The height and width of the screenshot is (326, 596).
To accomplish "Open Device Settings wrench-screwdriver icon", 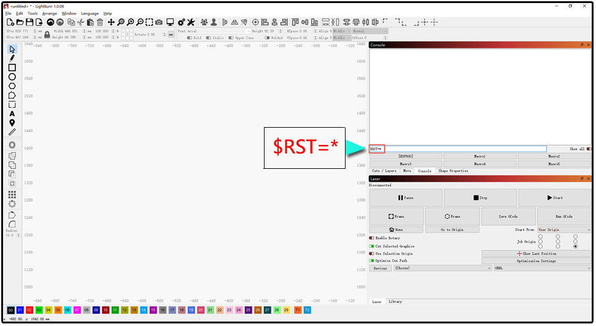I will pos(191,23).
